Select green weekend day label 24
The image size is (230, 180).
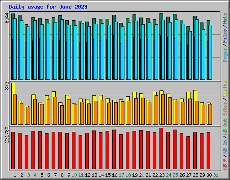[168, 175]
